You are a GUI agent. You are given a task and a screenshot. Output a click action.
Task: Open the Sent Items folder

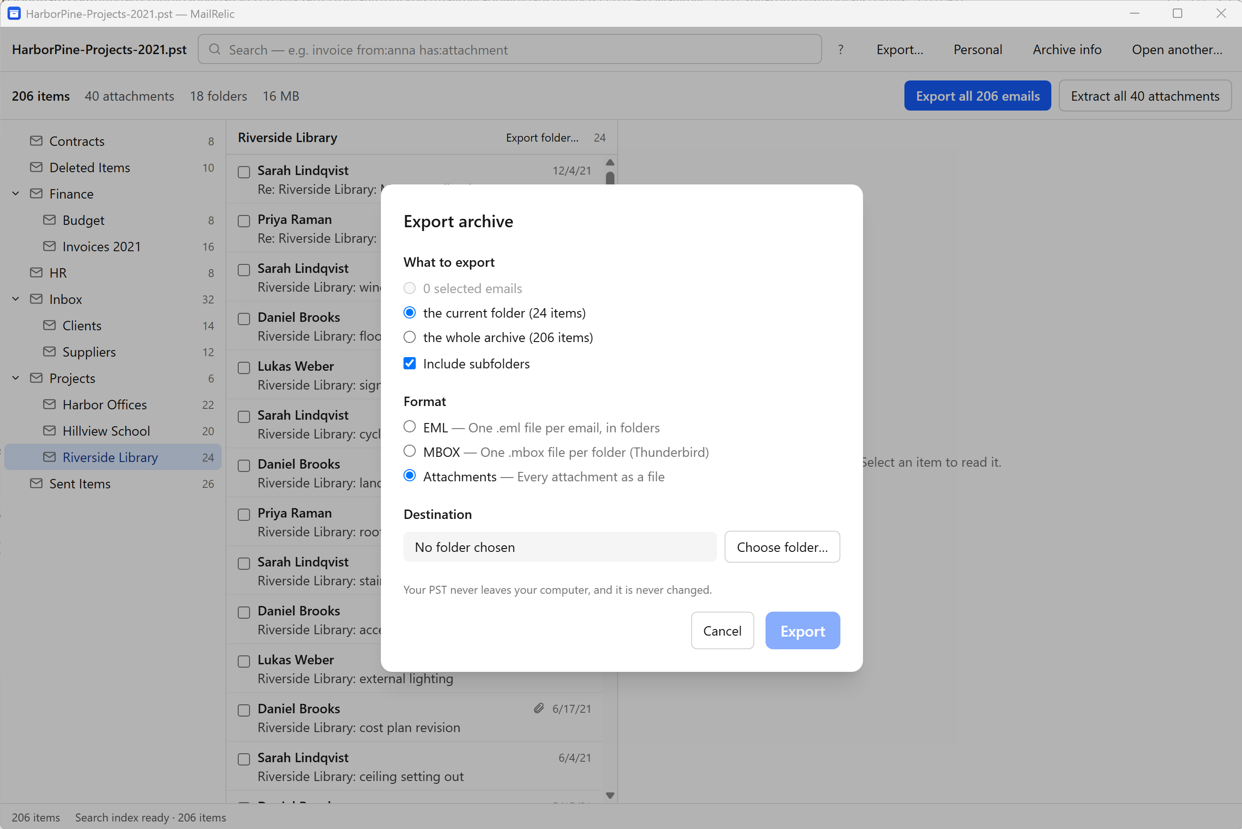tap(112, 484)
